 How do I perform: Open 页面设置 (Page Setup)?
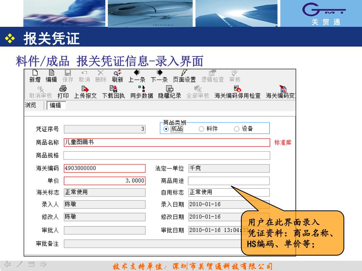(x=184, y=76)
